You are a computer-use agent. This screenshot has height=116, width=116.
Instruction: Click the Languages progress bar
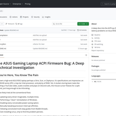[x=104, y=79]
